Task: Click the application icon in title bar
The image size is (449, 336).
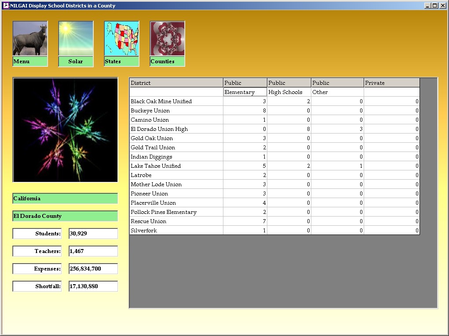Action: click(x=6, y=6)
